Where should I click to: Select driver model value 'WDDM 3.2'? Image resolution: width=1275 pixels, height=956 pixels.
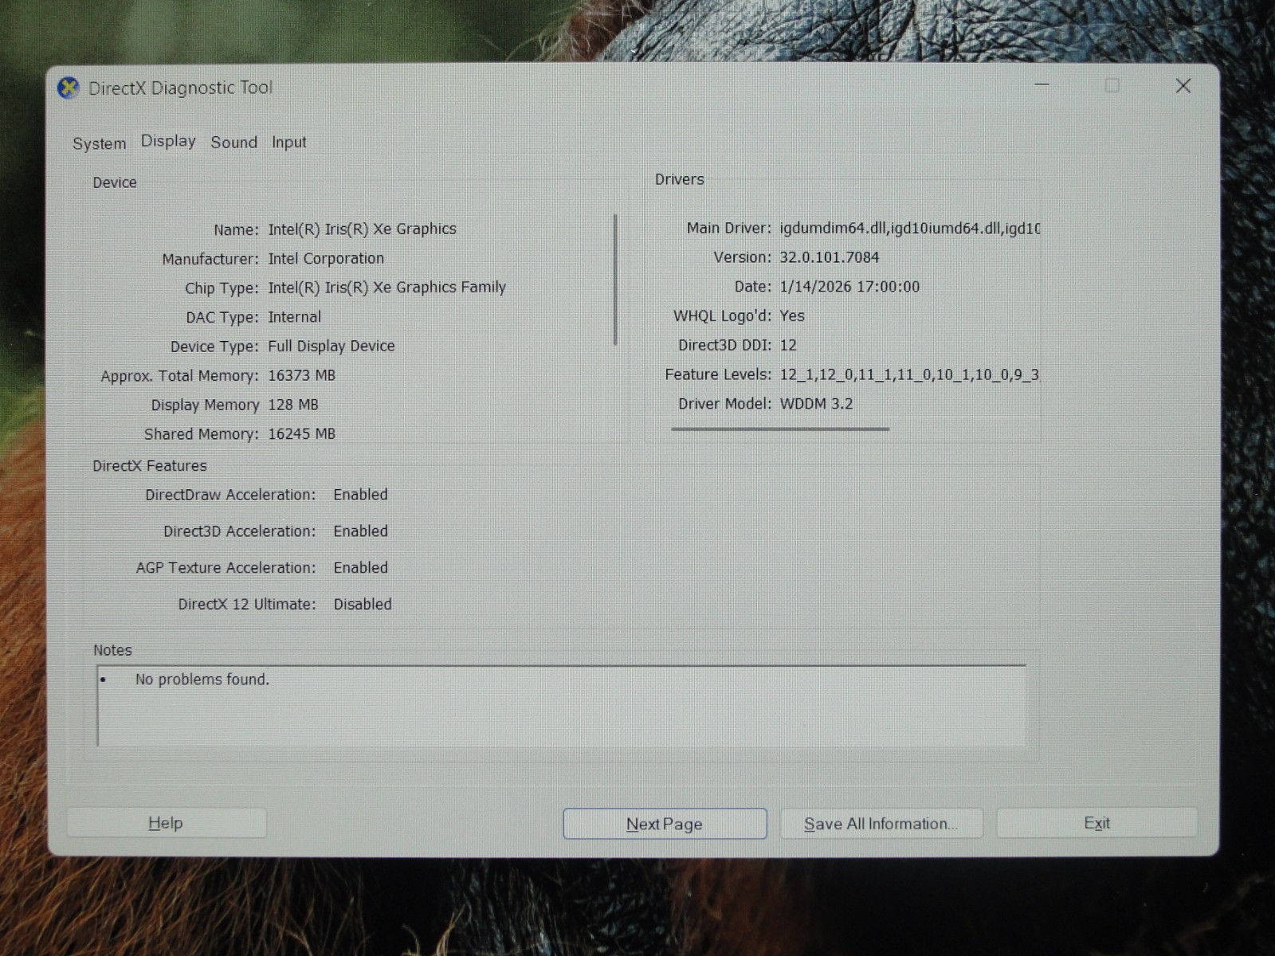click(816, 404)
